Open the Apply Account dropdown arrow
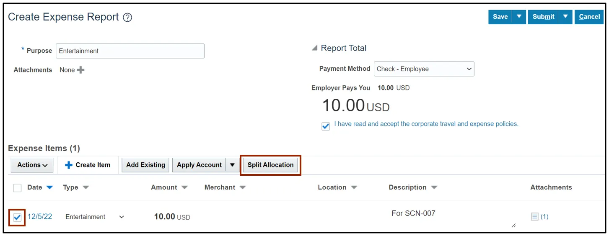Screen dimensions: 609x236 232,165
